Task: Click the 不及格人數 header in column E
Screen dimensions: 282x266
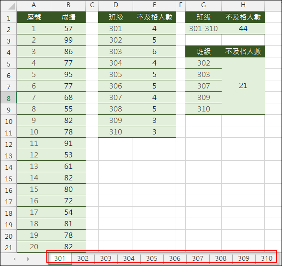Action: pyautogui.click(x=155, y=17)
